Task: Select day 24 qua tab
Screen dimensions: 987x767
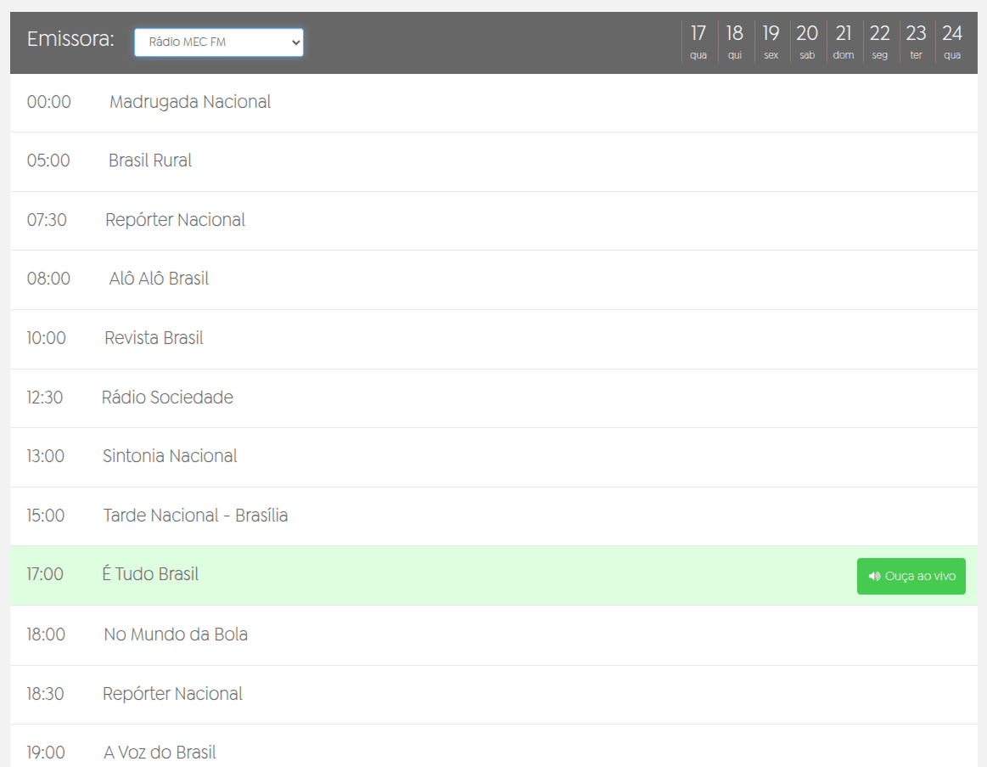Action: (x=951, y=42)
